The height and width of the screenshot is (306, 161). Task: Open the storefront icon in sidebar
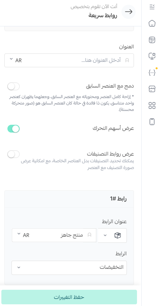pos(152,89)
